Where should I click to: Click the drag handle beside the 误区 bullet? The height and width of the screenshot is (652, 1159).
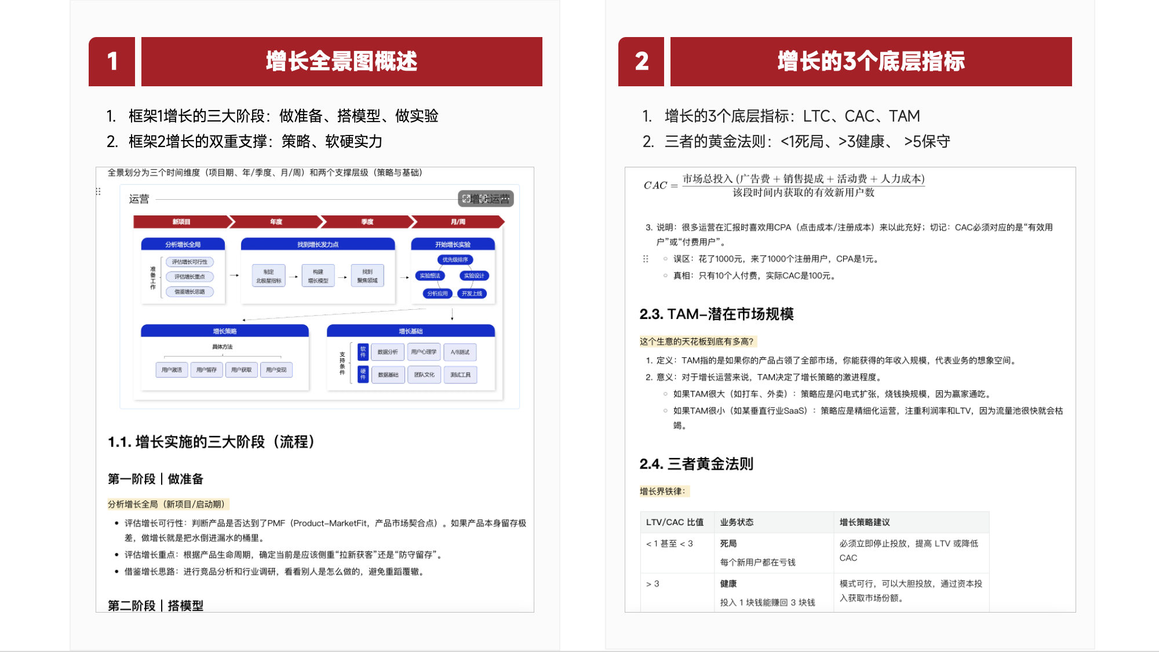pyautogui.click(x=646, y=259)
